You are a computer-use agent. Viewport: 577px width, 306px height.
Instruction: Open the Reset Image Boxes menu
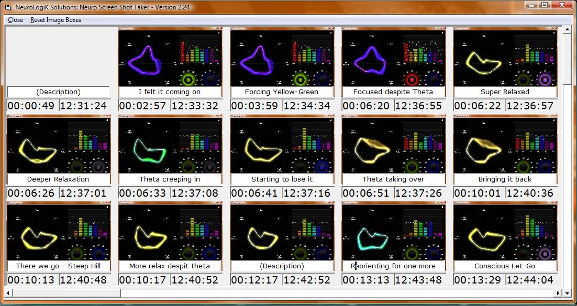(56, 20)
